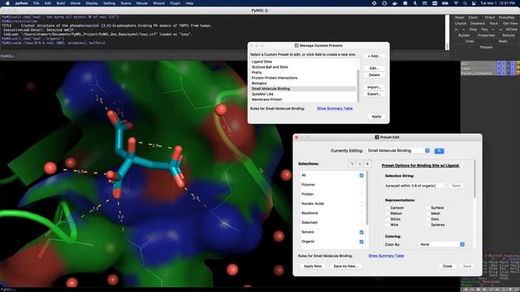Click the Apply Now button
The width and height of the screenshot is (520, 292).
(313, 266)
